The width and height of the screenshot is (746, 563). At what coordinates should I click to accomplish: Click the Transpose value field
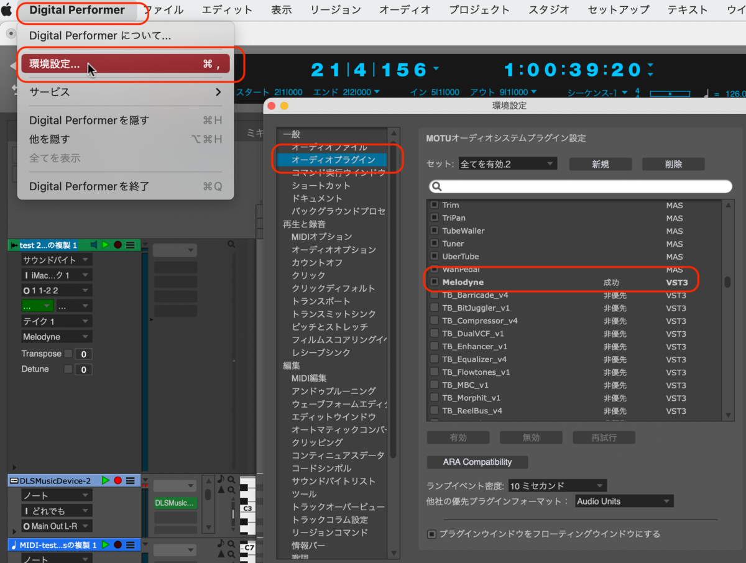(84, 354)
